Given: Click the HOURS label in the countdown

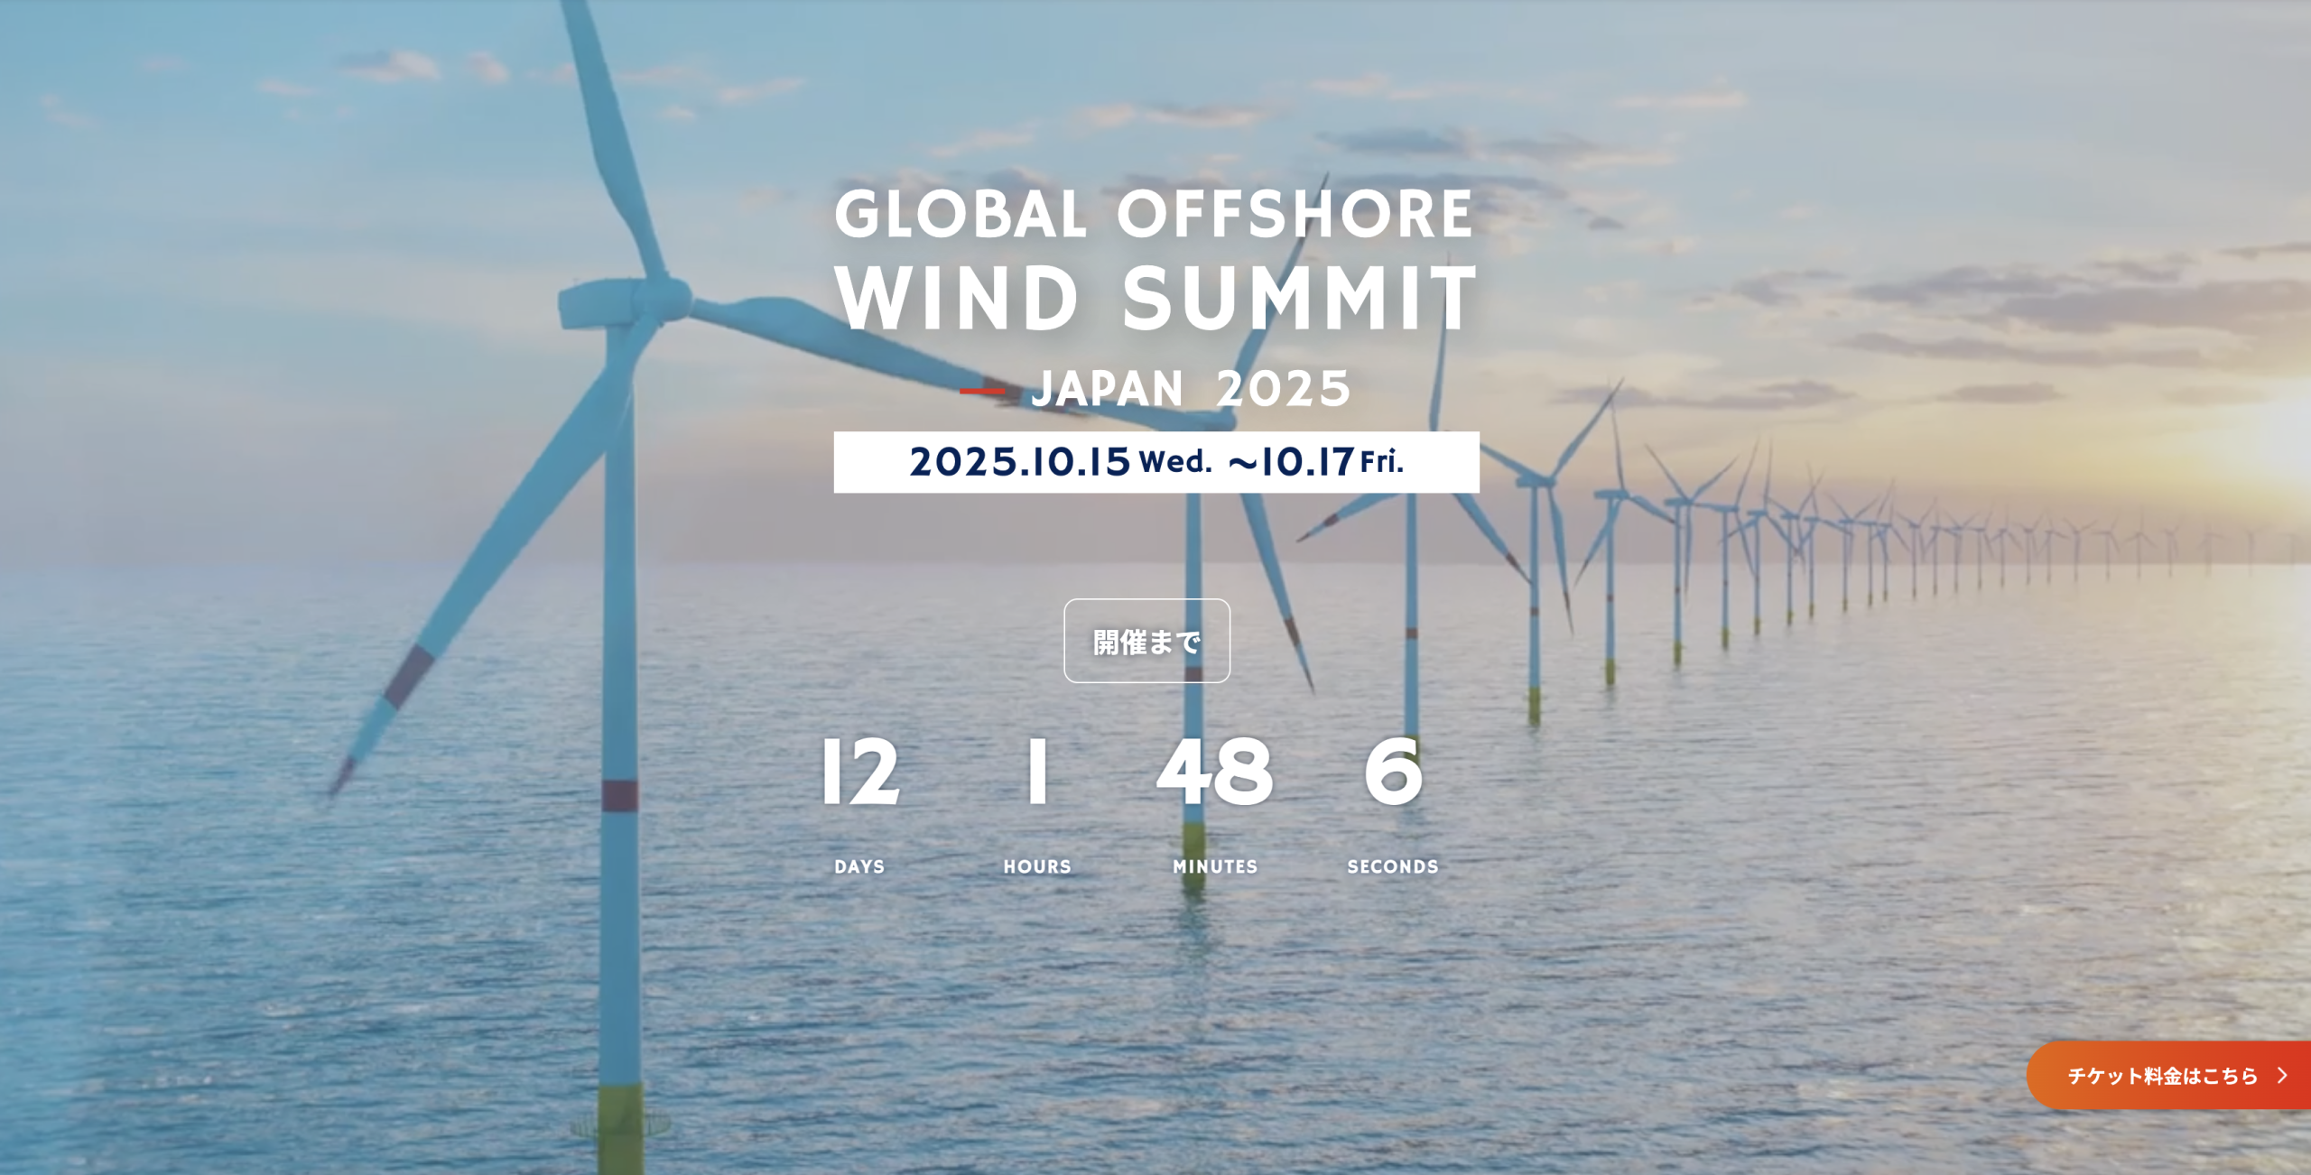Looking at the screenshot, I should 1035,866.
